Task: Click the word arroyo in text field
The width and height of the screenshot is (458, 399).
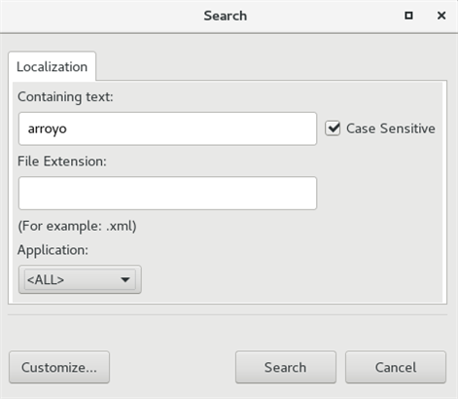Action: click(48, 129)
